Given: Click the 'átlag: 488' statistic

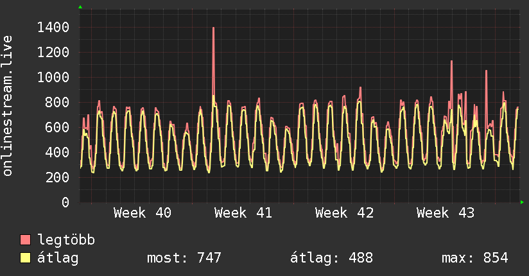Looking at the screenshot, I should (332, 258).
